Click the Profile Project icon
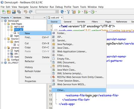The height and width of the screenshot is (109, 134). coord(93,12)
